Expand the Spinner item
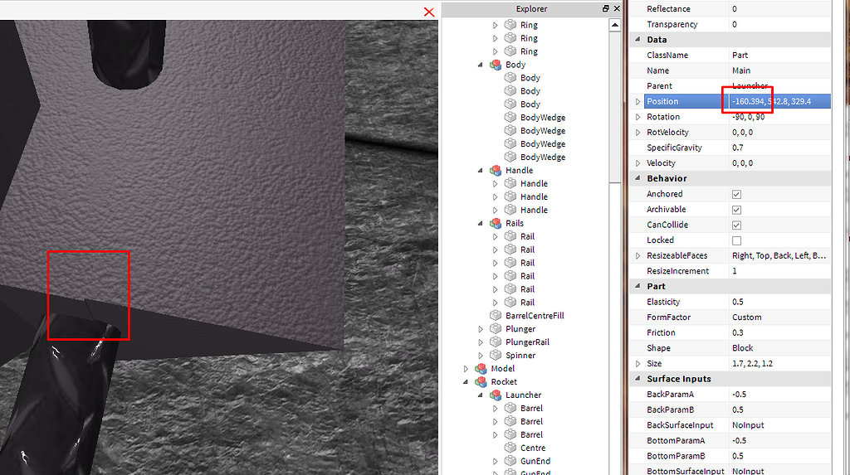The image size is (850, 475). [481, 356]
